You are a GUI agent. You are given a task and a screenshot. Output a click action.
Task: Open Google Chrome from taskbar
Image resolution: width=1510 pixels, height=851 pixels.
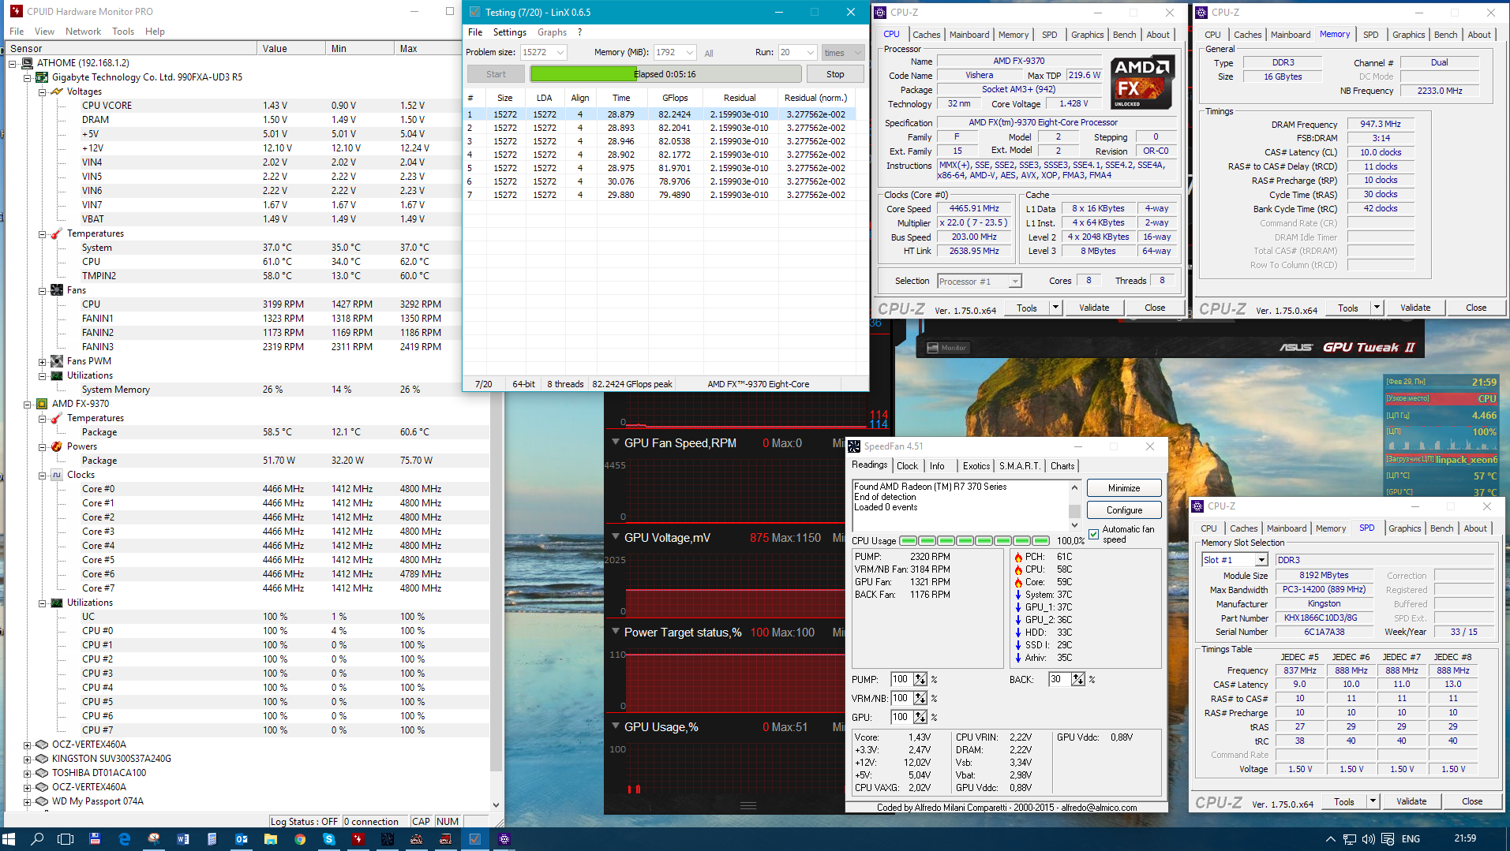pyautogui.click(x=300, y=839)
